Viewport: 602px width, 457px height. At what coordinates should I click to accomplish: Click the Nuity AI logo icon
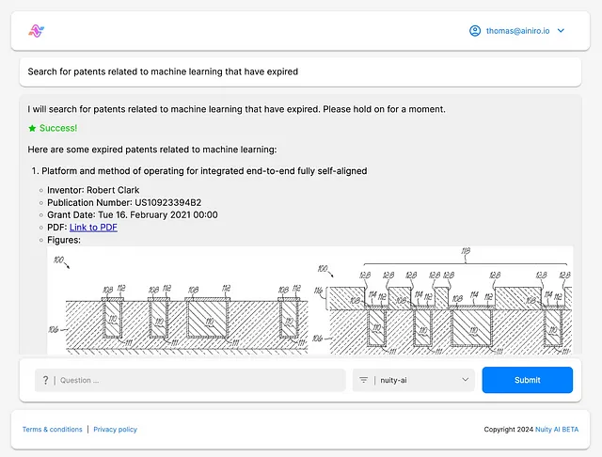[37, 31]
